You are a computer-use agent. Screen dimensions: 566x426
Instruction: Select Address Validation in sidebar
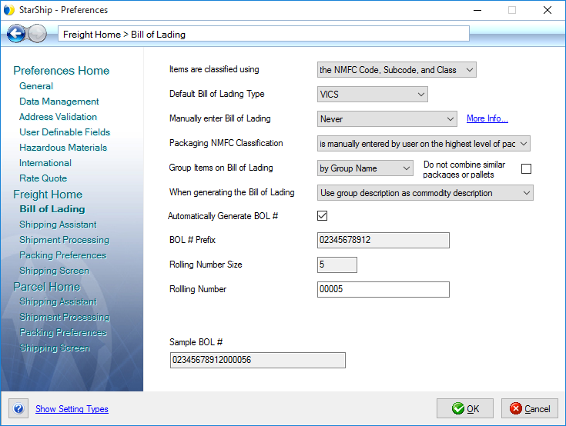pos(58,117)
